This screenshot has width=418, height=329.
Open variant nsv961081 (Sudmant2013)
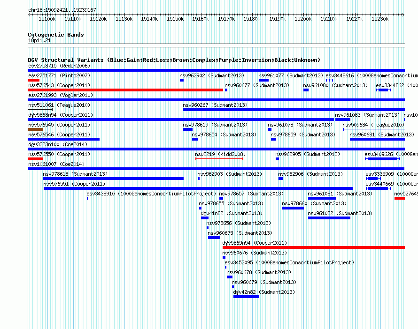[340, 194]
